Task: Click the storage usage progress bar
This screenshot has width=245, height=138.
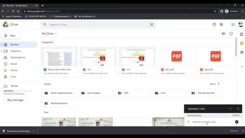Action: 18,91
